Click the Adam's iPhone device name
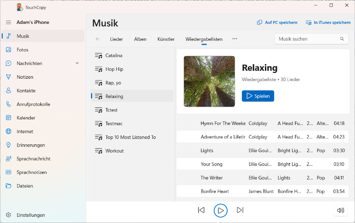 [33, 22]
